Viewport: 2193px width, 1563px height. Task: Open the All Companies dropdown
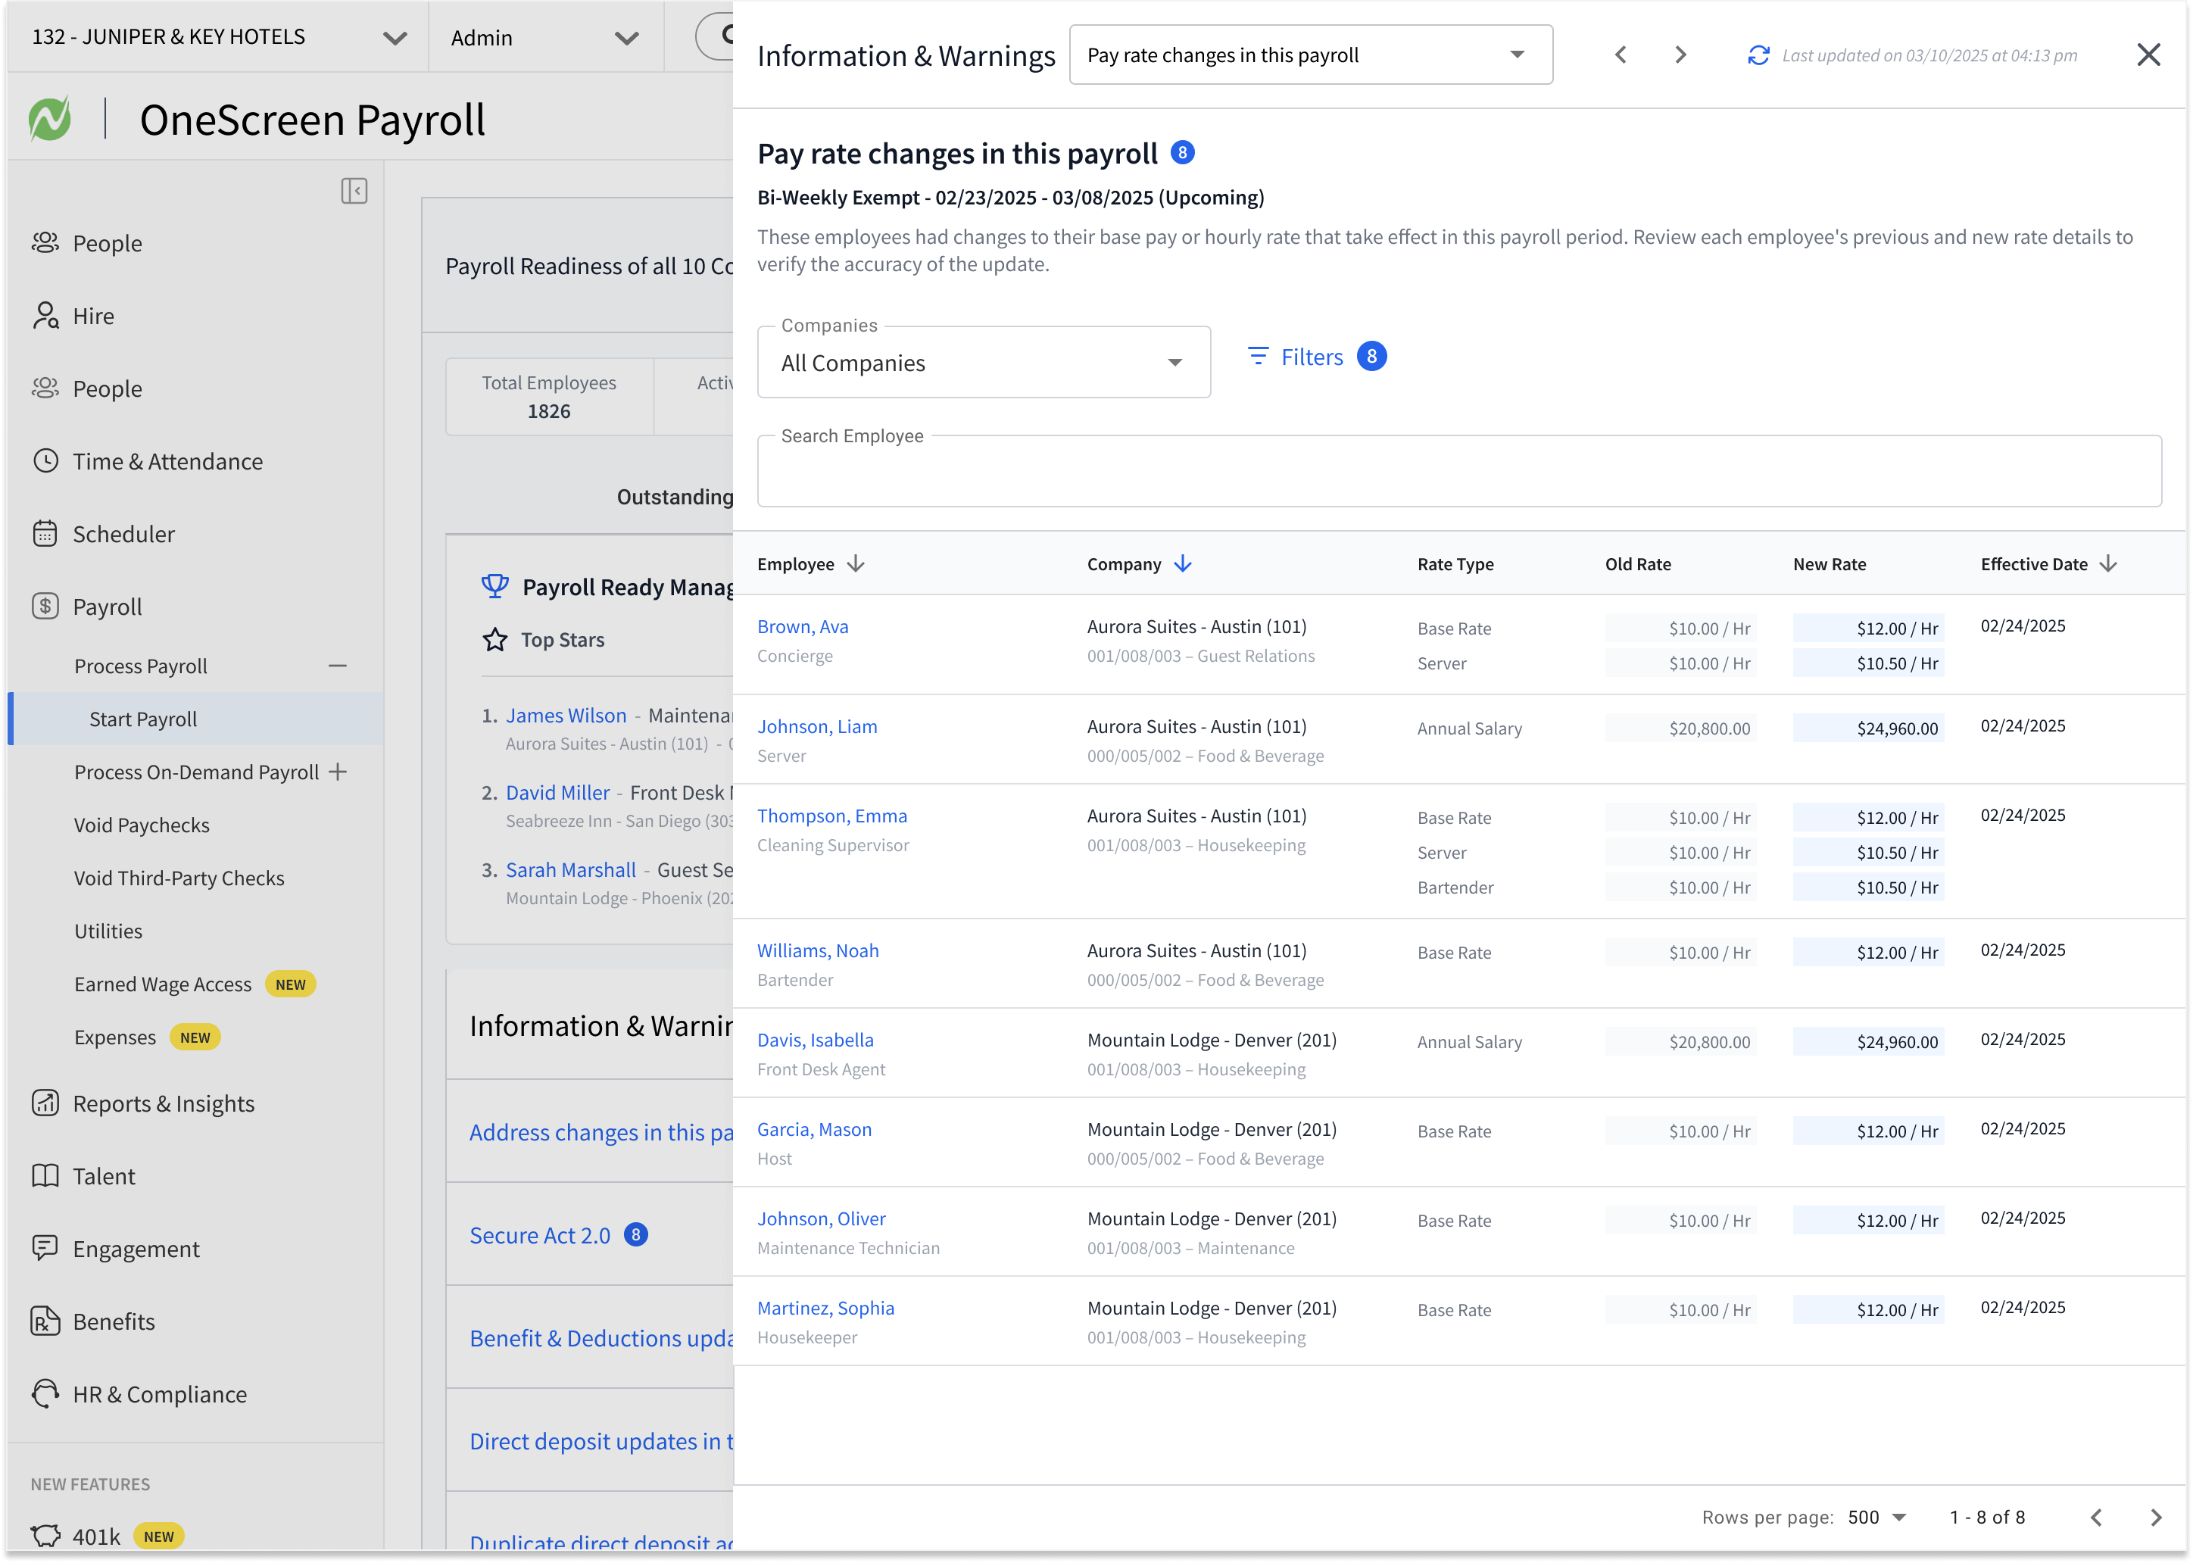click(x=984, y=363)
